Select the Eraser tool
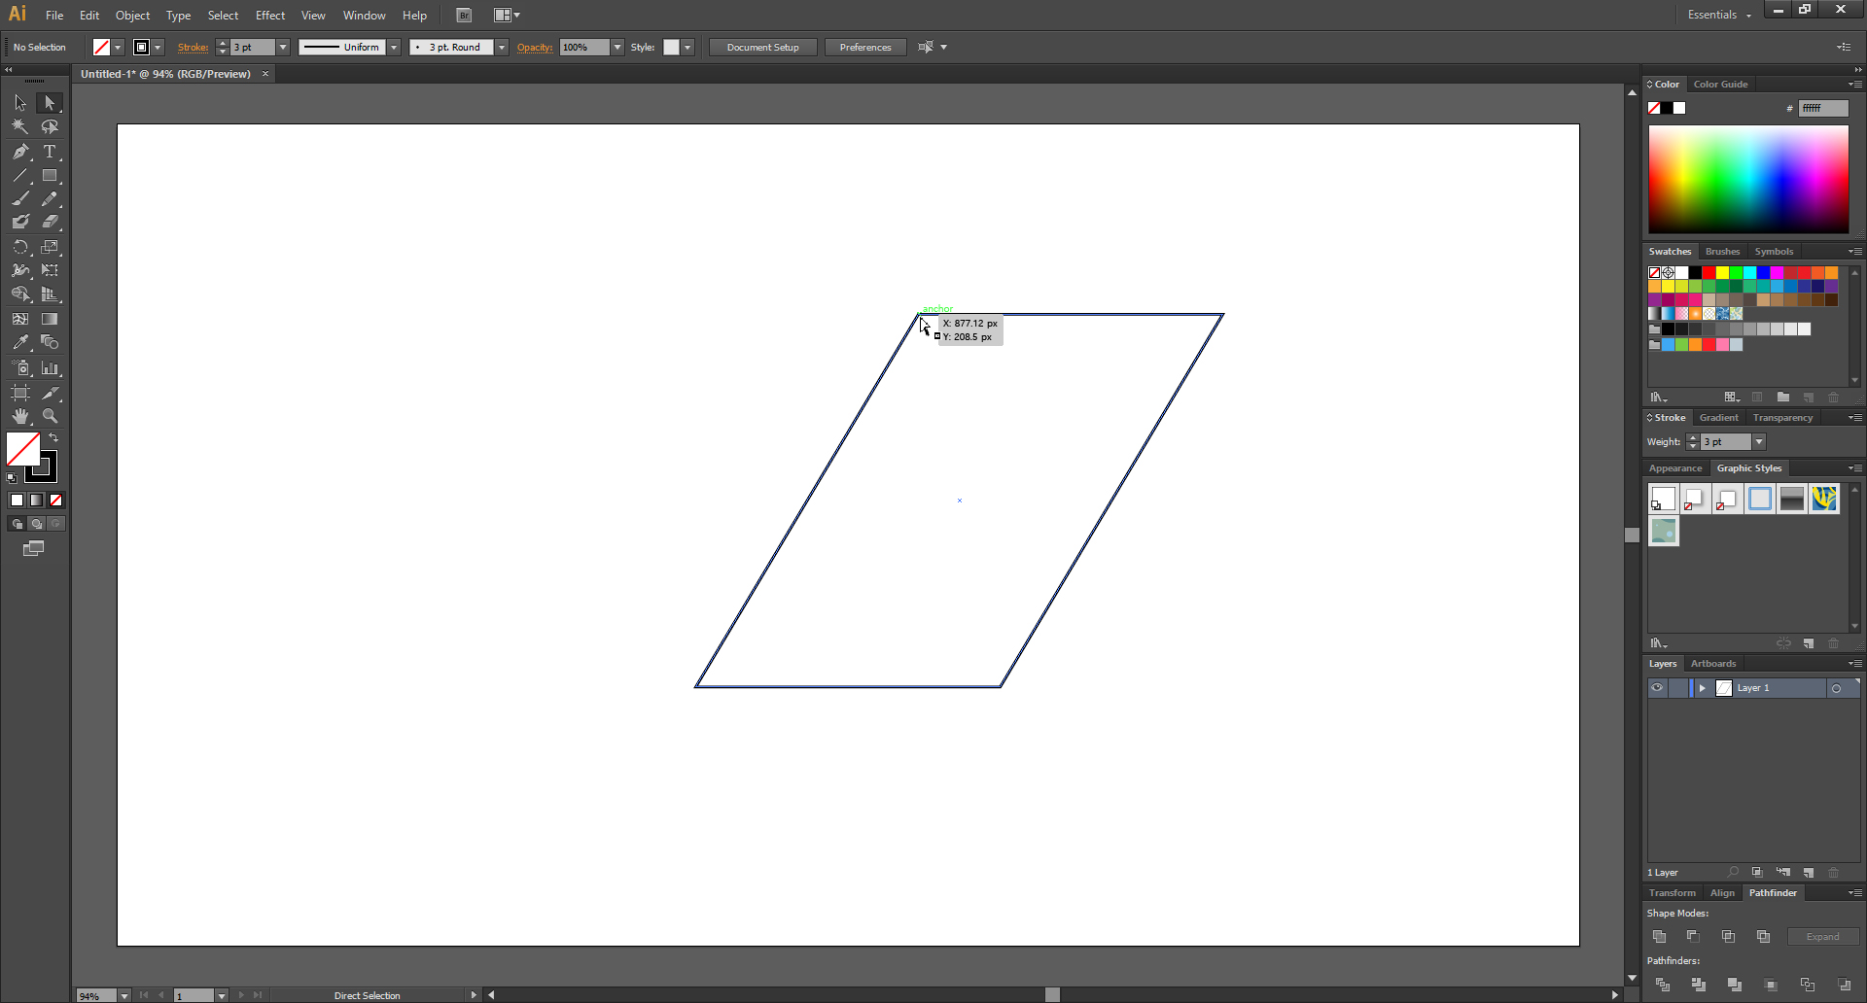The height and width of the screenshot is (1003, 1867). coord(50,223)
